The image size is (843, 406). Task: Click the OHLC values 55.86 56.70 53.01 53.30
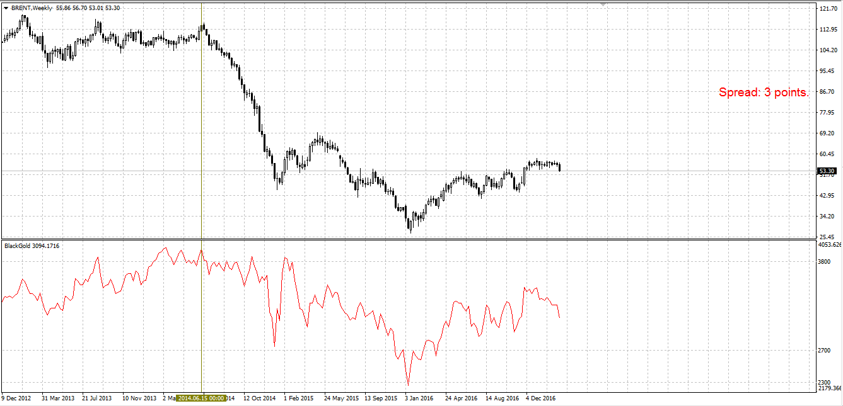click(x=89, y=8)
